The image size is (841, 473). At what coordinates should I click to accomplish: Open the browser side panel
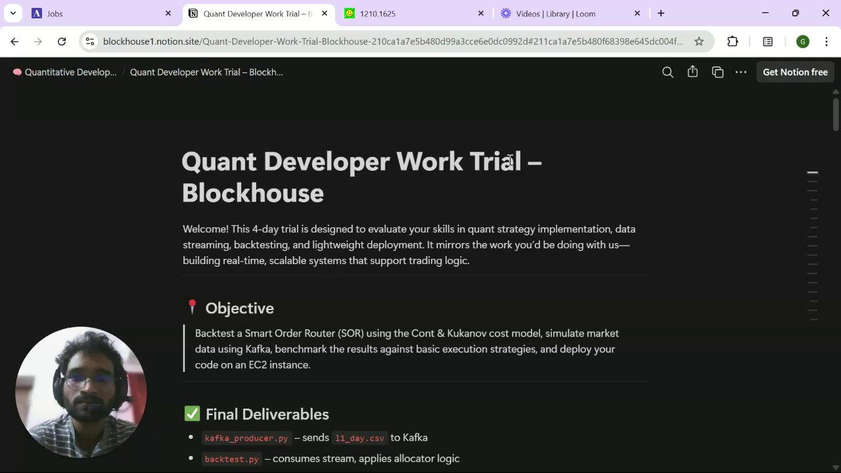click(767, 41)
